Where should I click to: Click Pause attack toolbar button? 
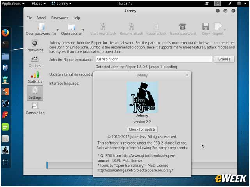156,29
